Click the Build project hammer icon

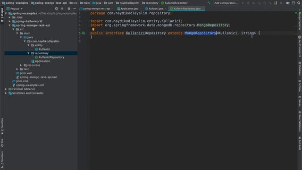point(209,3)
